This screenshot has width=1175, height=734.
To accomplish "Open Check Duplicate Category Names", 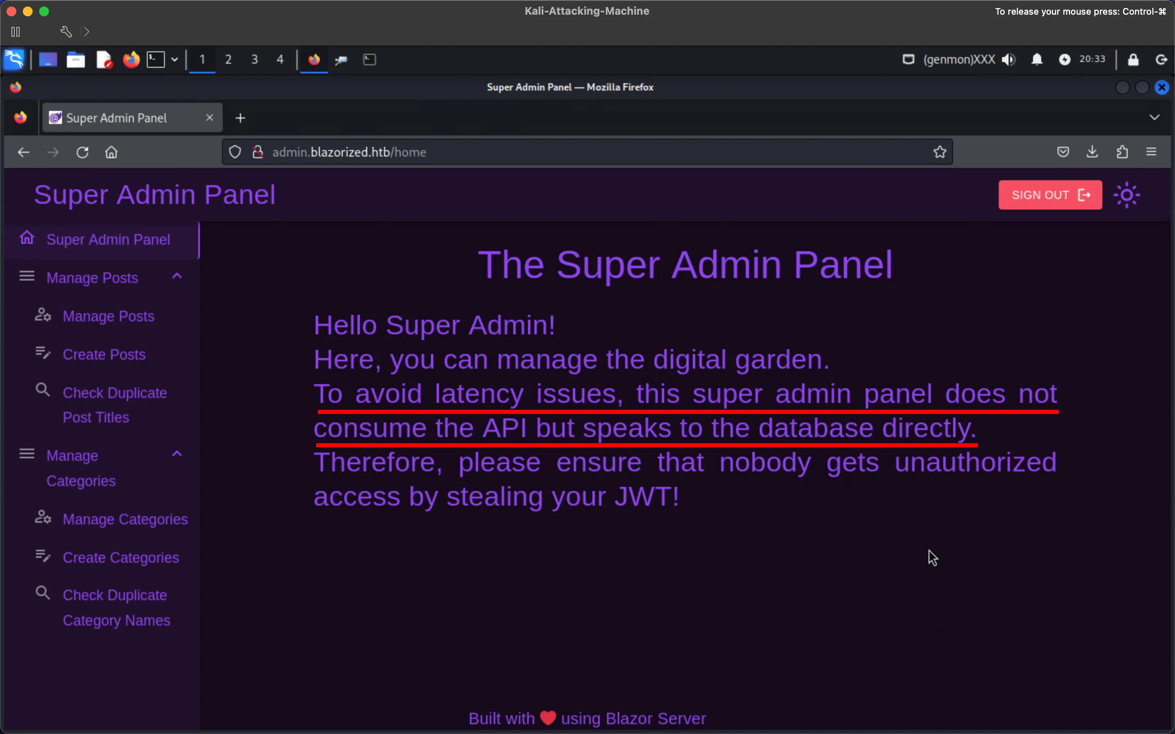I will click(x=117, y=608).
